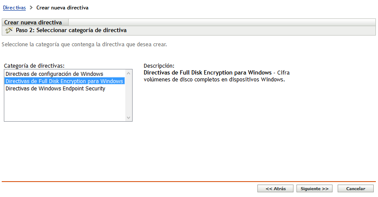Click the wizard icon beside Paso 2

tap(9, 30)
